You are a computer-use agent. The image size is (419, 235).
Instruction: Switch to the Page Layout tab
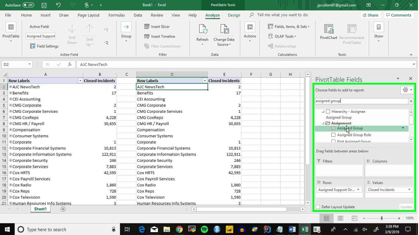coord(88,15)
